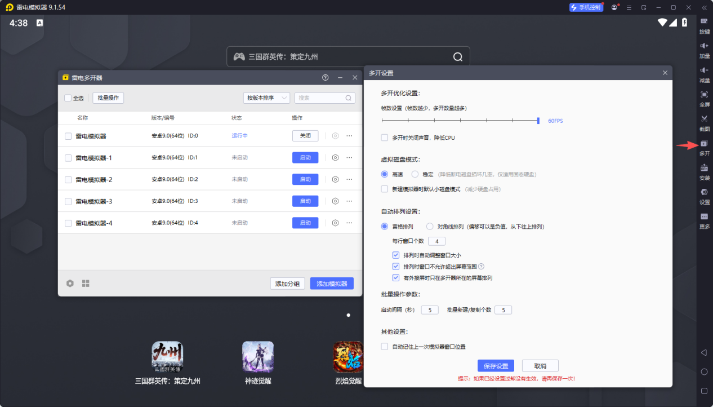Screen dimensions: 713x407
Task: Click the 60FPS frame rate slider handle
Action: coord(538,121)
